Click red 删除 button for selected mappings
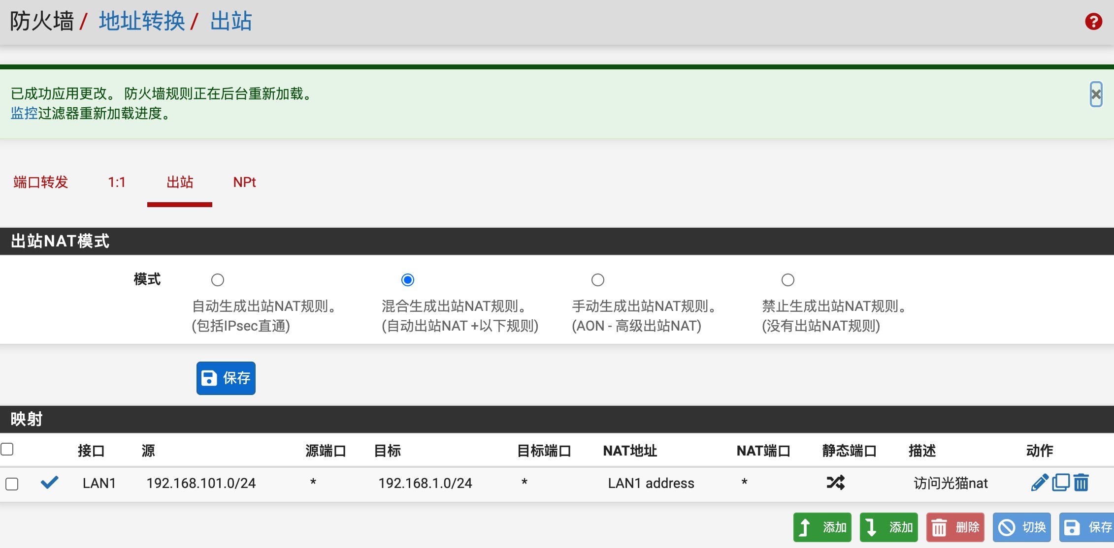The height and width of the screenshot is (548, 1114). point(955,527)
